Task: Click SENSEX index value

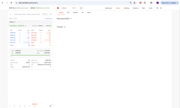Action: 38,8
